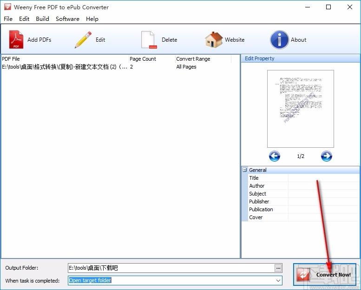Screen dimensions: 361x290
Task: Open the About info icon
Action: 279,40
